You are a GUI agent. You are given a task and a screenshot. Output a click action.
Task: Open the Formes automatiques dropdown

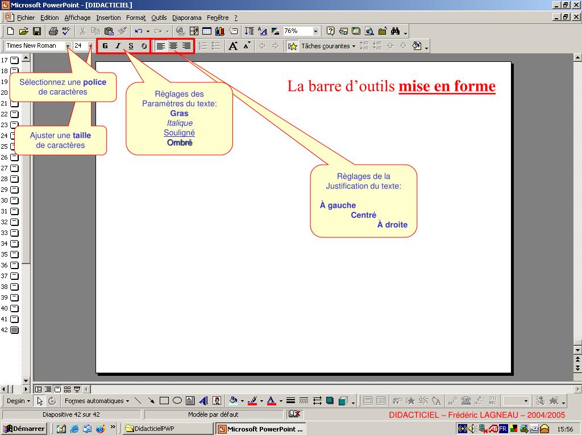point(97,401)
